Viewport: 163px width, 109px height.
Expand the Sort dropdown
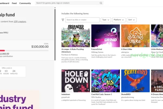point(131,20)
